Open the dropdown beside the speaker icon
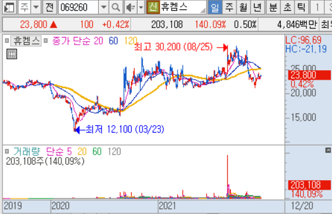The width and height of the screenshot is (332, 214). (x=141, y=7)
